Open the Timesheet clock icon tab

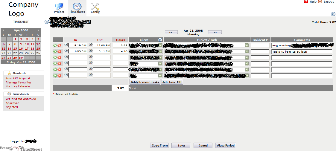point(77,6)
